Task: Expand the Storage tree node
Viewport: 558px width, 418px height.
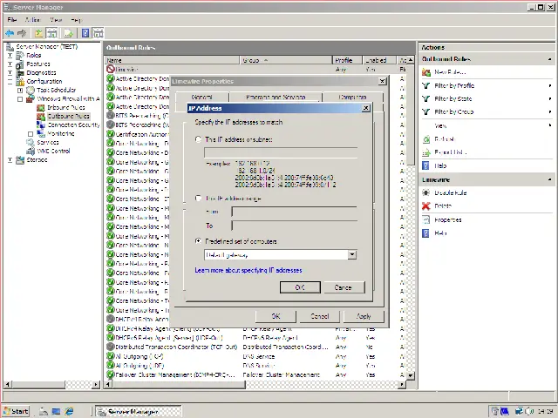Action: pyautogui.click(x=10, y=160)
